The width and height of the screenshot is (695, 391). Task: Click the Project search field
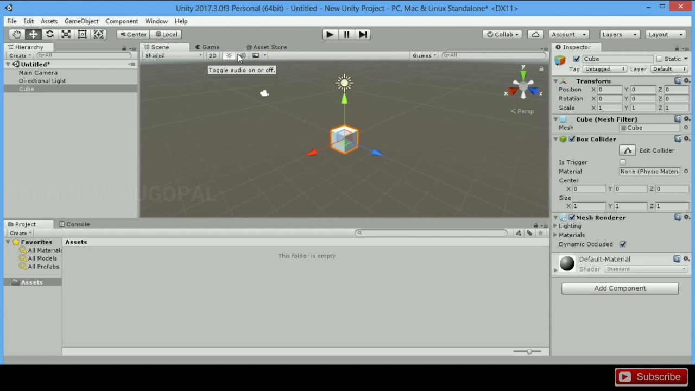pyautogui.click(x=432, y=233)
